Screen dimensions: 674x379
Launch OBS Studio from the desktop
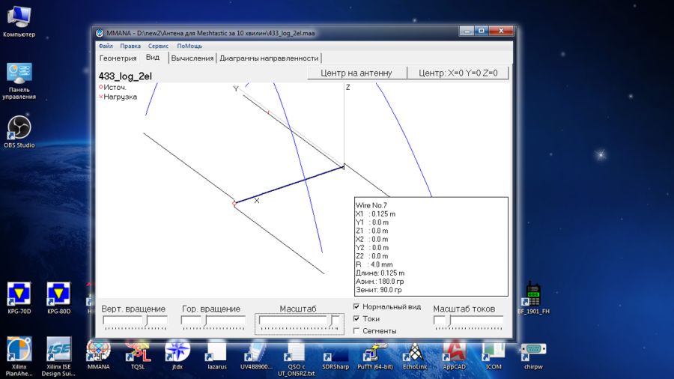(19, 127)
